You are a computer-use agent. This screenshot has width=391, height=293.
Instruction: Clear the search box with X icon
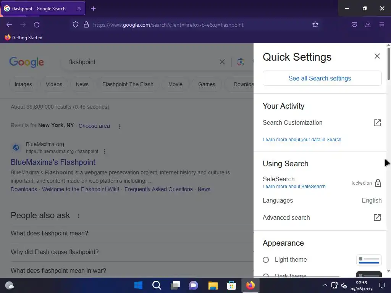222,62
